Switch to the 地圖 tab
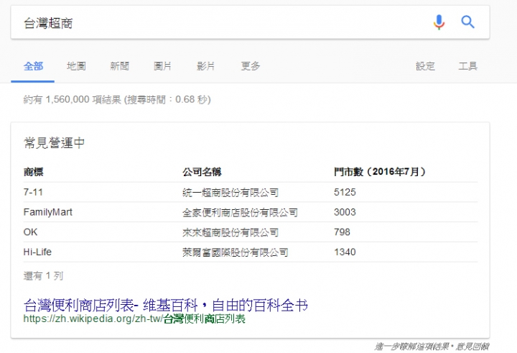Viewport: 517px width, 353px height. (x=76, y=66)
